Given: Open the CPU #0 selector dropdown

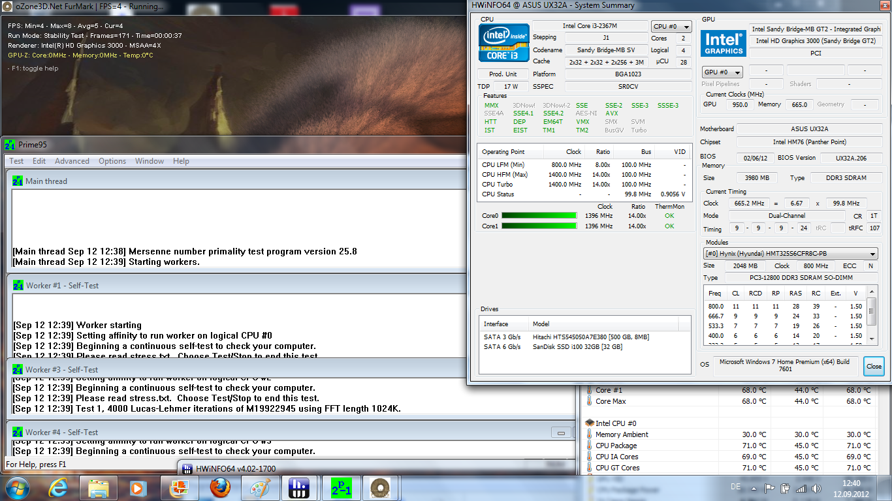Looking at the screenshot, I should click(x=672, y=27).
